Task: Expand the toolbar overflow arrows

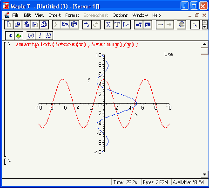Action: [205, 25]
